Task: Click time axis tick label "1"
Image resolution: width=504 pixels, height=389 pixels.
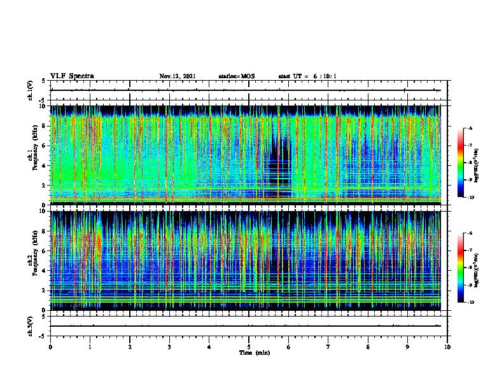Action: pos(90,347)
